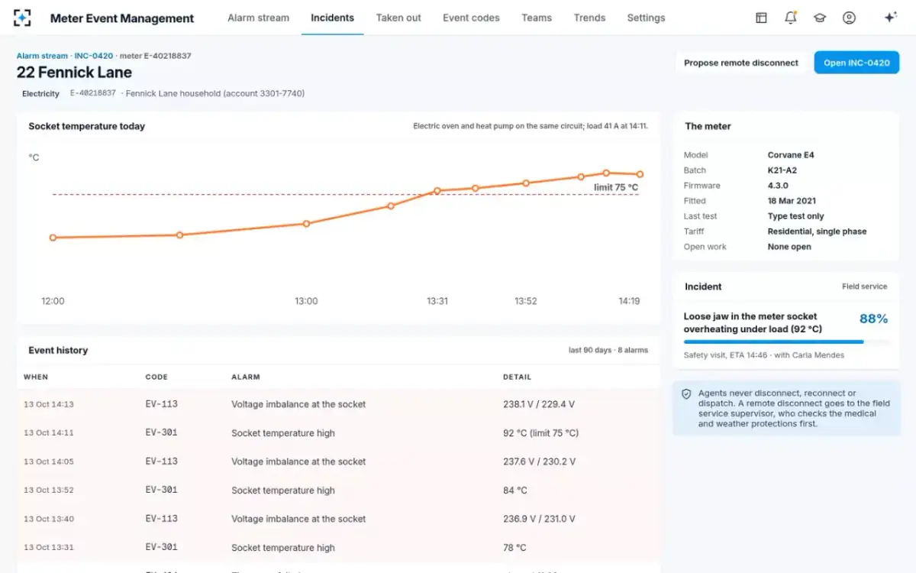Click the fitted date '18 Mar 2021'

point(792,201)
